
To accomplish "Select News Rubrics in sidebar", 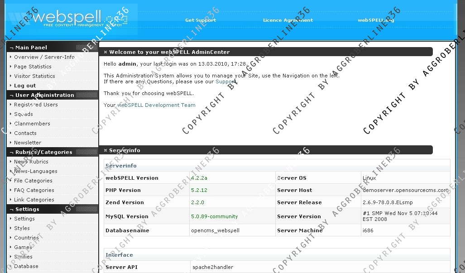I will [31, 162].
